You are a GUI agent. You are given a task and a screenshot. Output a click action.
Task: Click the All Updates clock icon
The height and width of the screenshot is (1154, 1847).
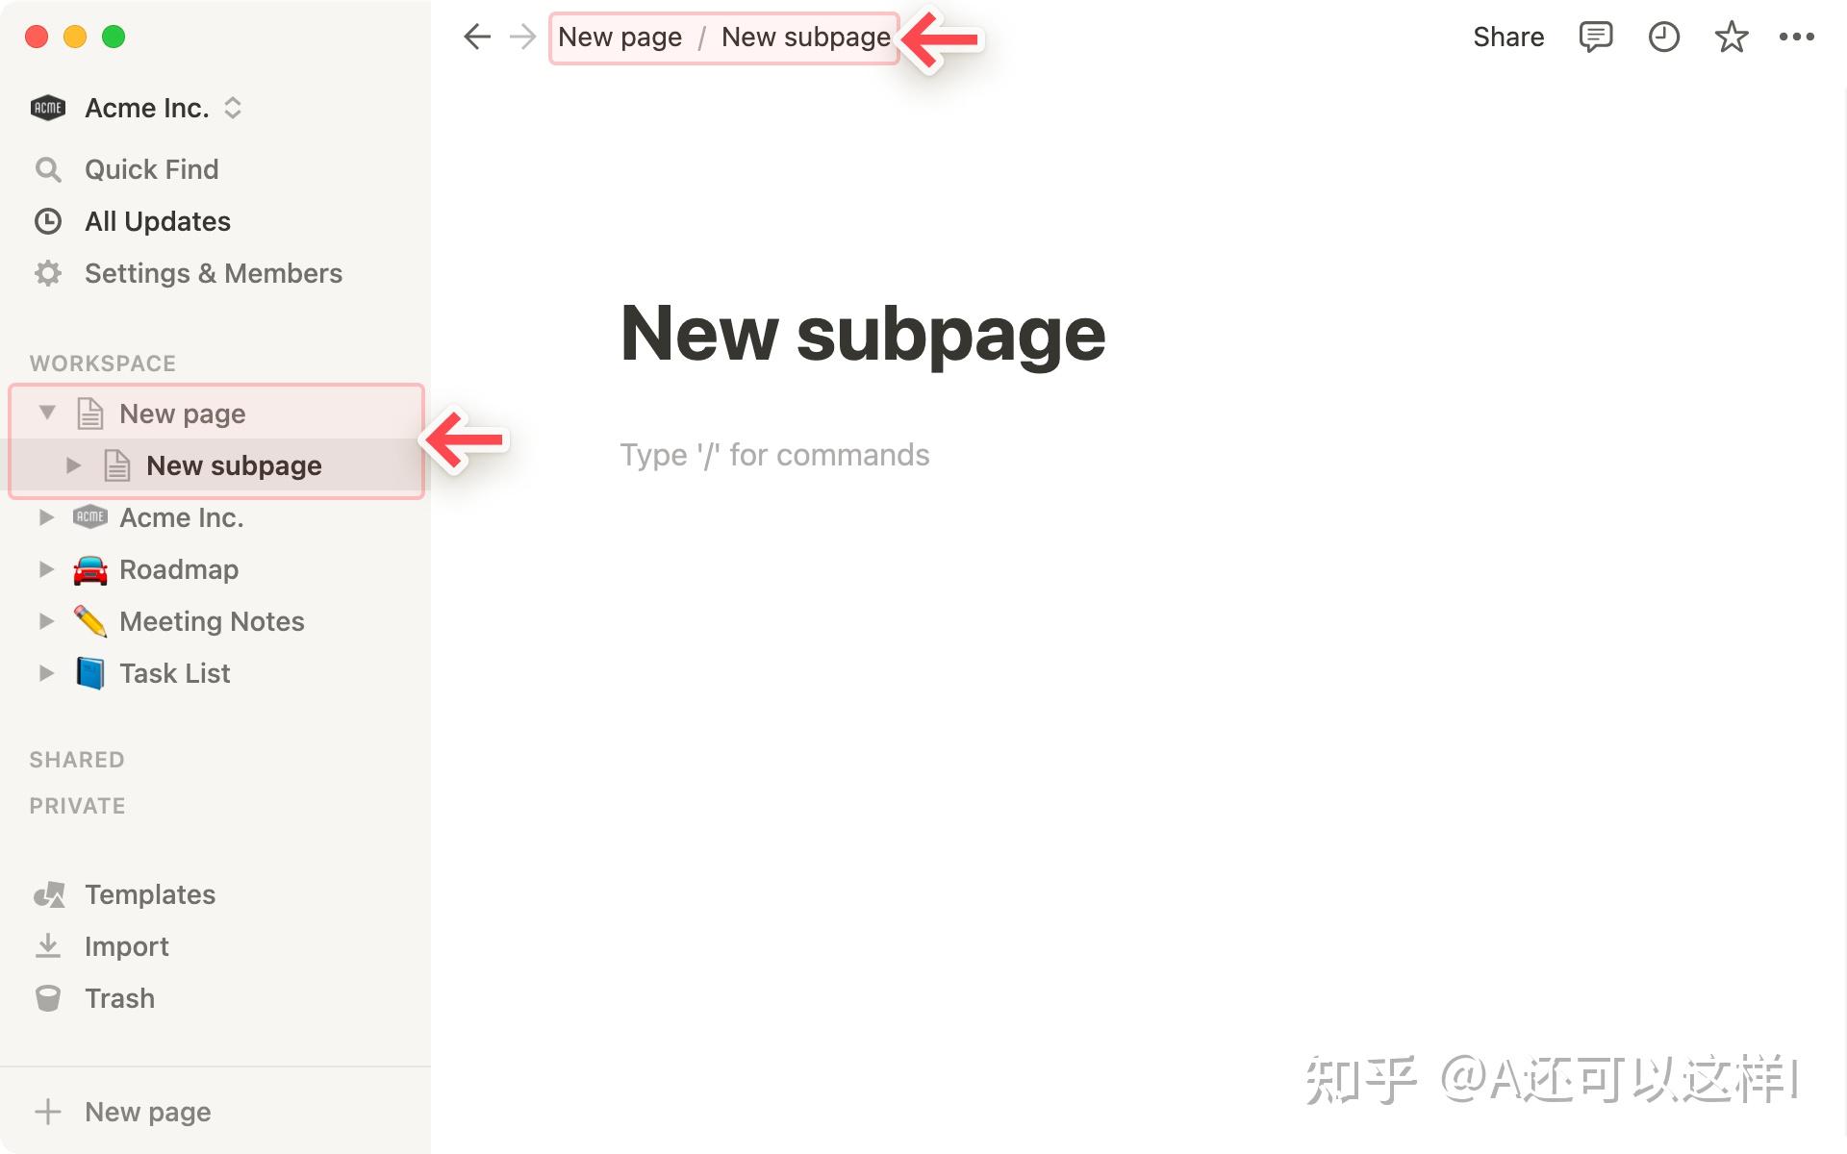pos(48,219)
